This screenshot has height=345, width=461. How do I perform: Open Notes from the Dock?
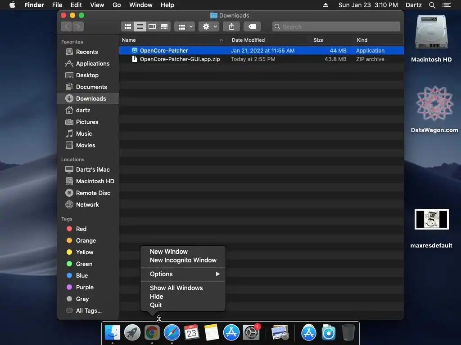point(212,333)
